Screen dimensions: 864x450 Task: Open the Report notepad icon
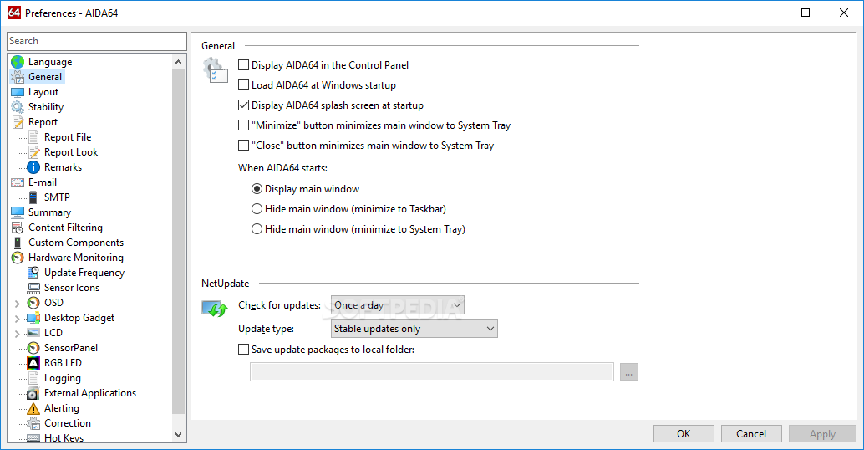coord(18,122)
